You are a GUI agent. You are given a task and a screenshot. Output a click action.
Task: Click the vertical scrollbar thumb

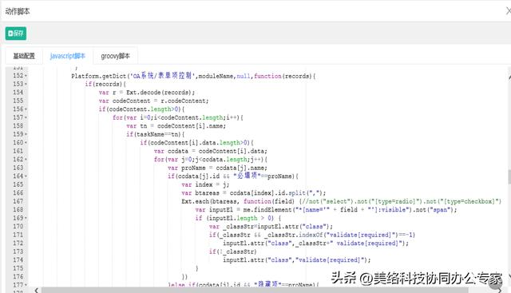pyautogui.click(x=509, y=176)
